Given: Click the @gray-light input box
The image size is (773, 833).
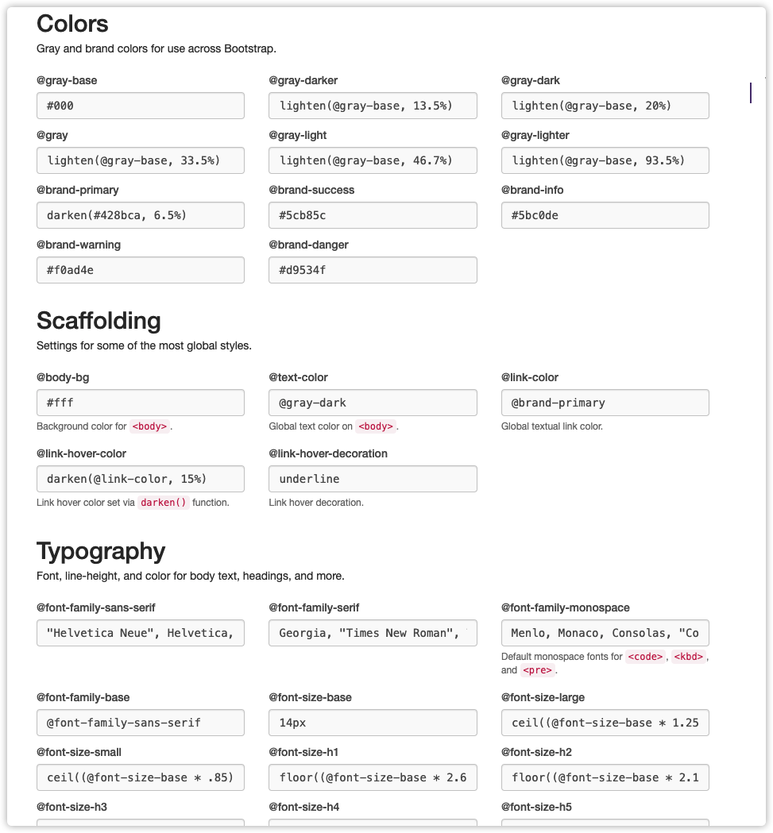Looking at the screenshot, I should point(373,160).
